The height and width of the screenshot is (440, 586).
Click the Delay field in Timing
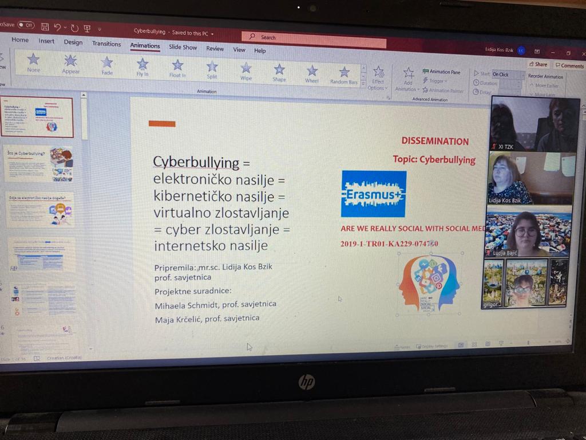[509, 92]
